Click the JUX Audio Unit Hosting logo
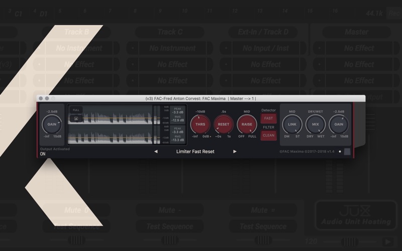Screen dimensions: 402x251 [x=356, y=216]
